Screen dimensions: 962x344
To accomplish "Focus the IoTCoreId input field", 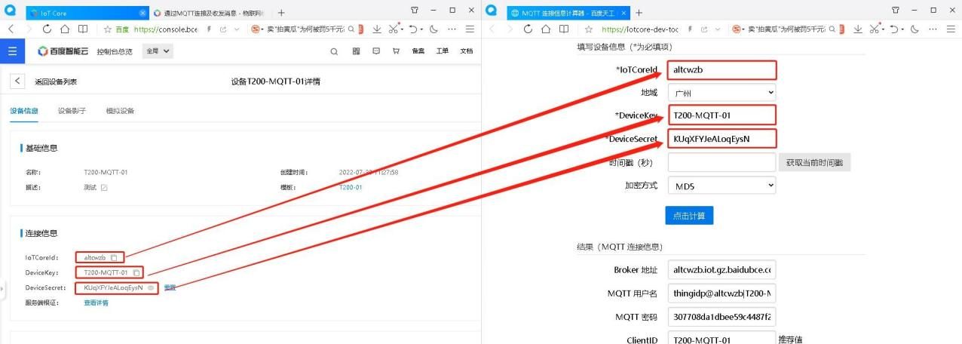I will point(721,69).
